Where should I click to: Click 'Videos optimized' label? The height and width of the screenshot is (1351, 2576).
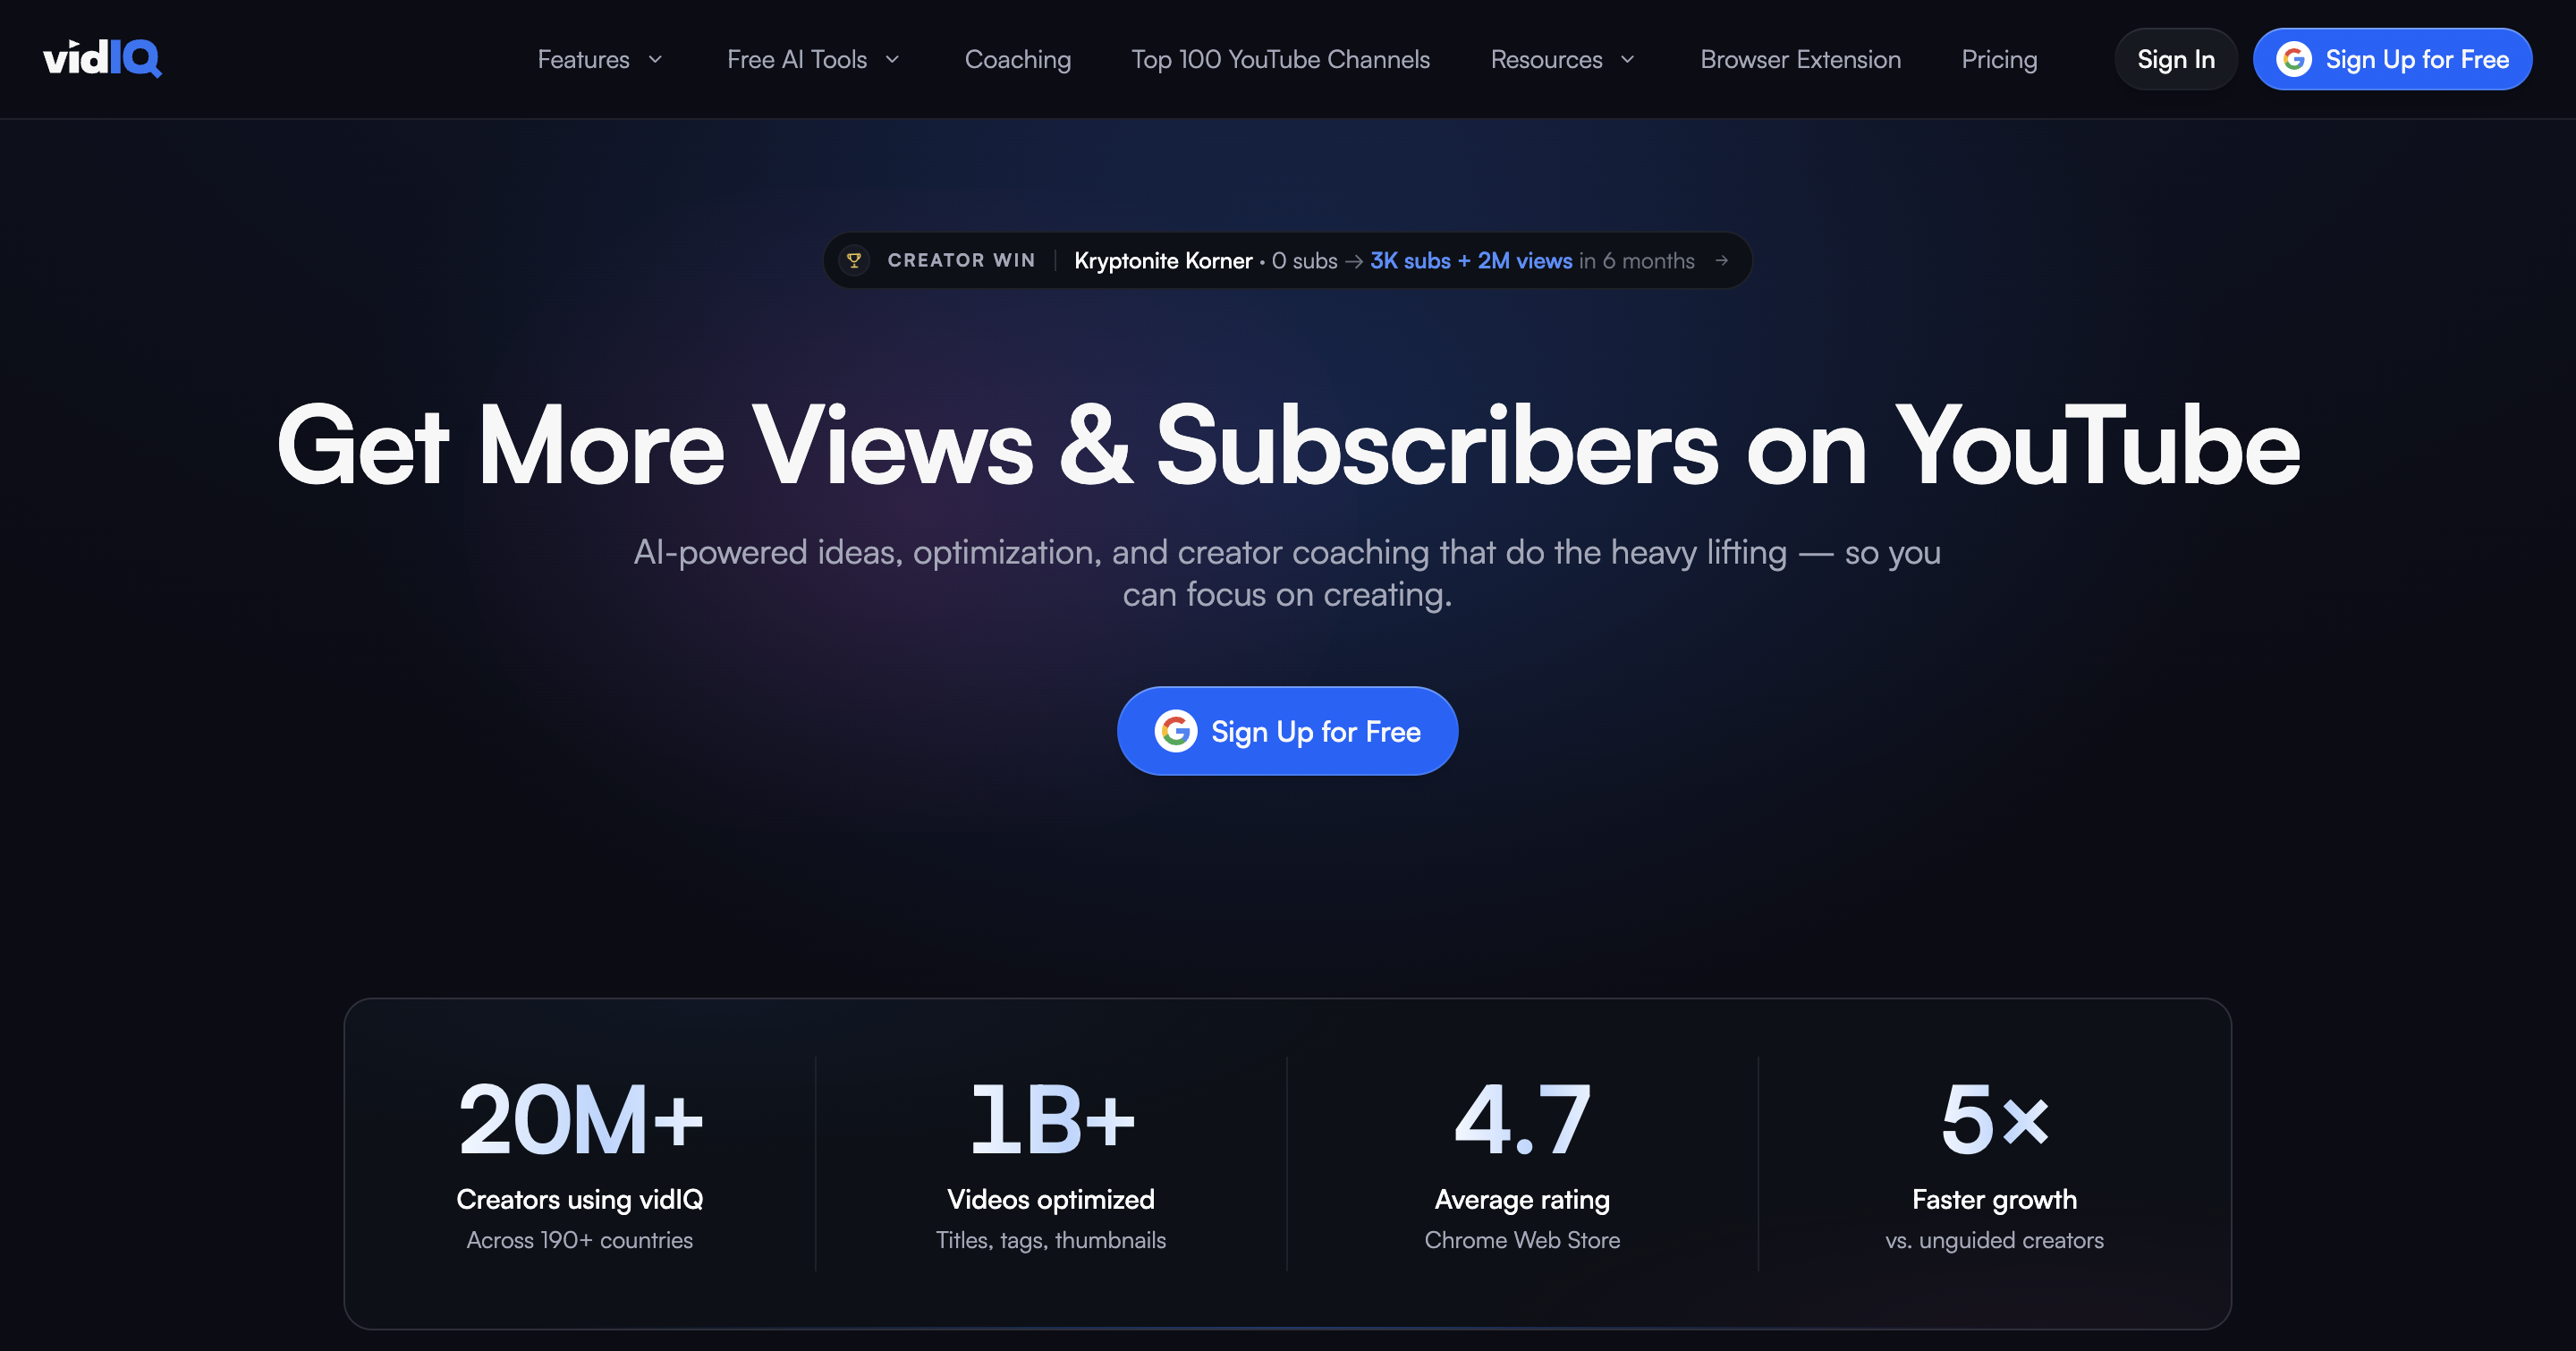click(1051, 1199)
